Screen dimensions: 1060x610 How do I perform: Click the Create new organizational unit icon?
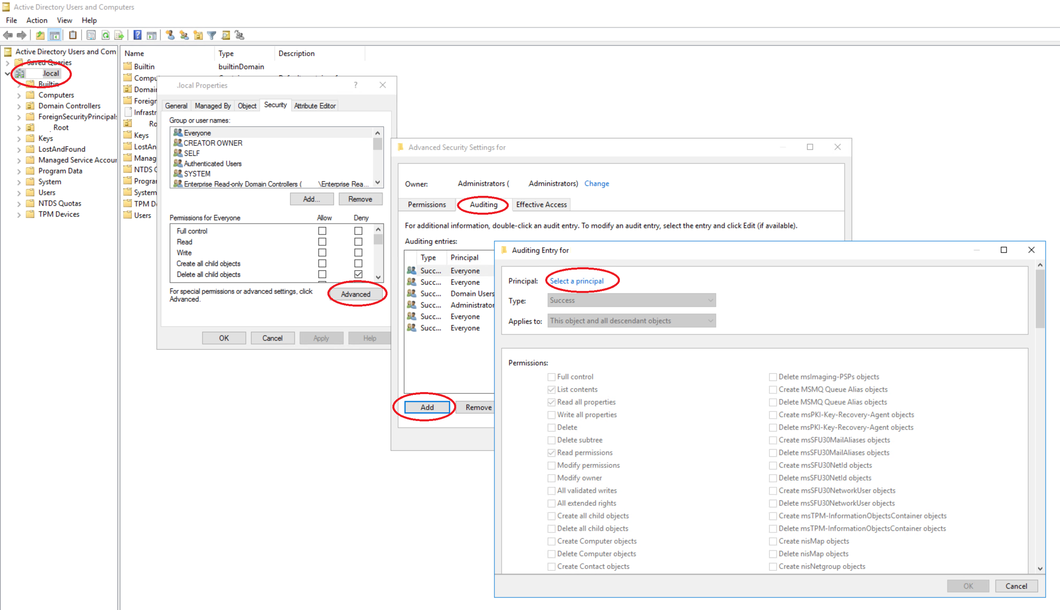tap(198, 35)
